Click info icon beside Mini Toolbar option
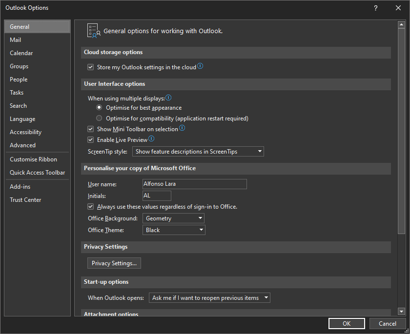The height and width of the screenshot is (334, 410). (182, 128)
